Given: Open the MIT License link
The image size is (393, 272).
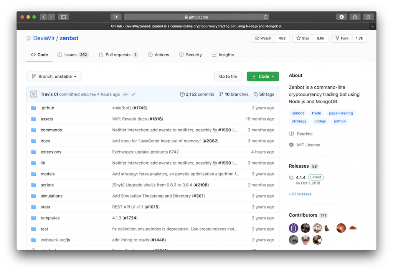Looking at the screenshot, I should point(304,145).
